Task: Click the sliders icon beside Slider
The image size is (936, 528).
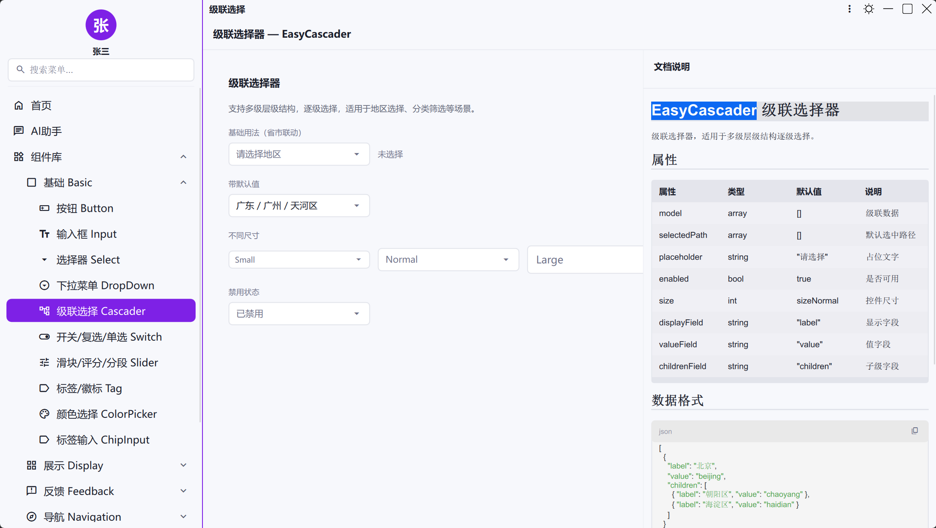Action: (44, 363)
